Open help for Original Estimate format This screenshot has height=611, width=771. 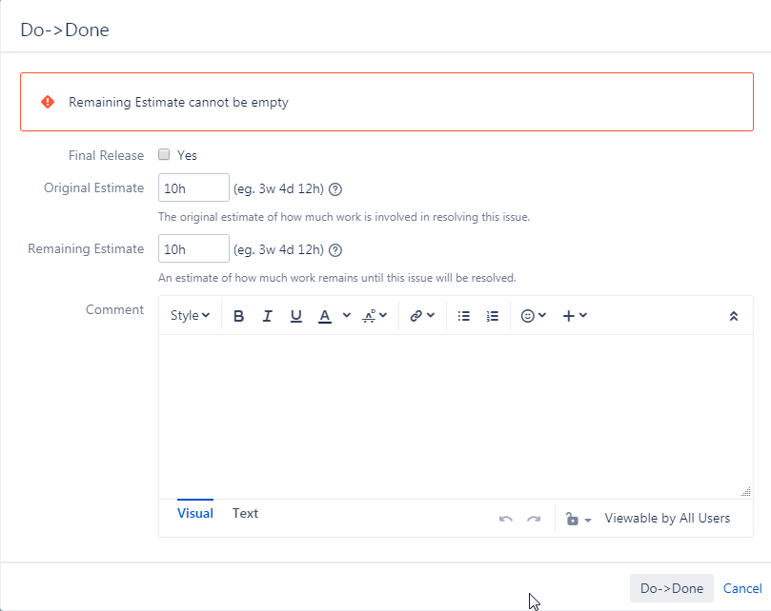(335, 189)
